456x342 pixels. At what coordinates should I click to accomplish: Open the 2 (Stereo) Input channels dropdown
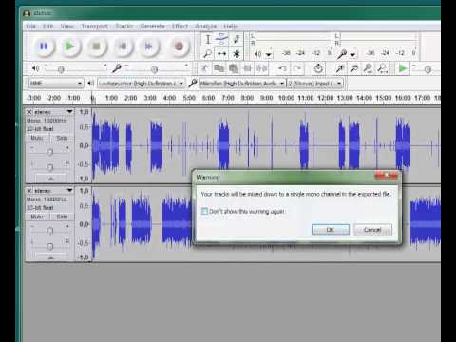pos(314,84)
